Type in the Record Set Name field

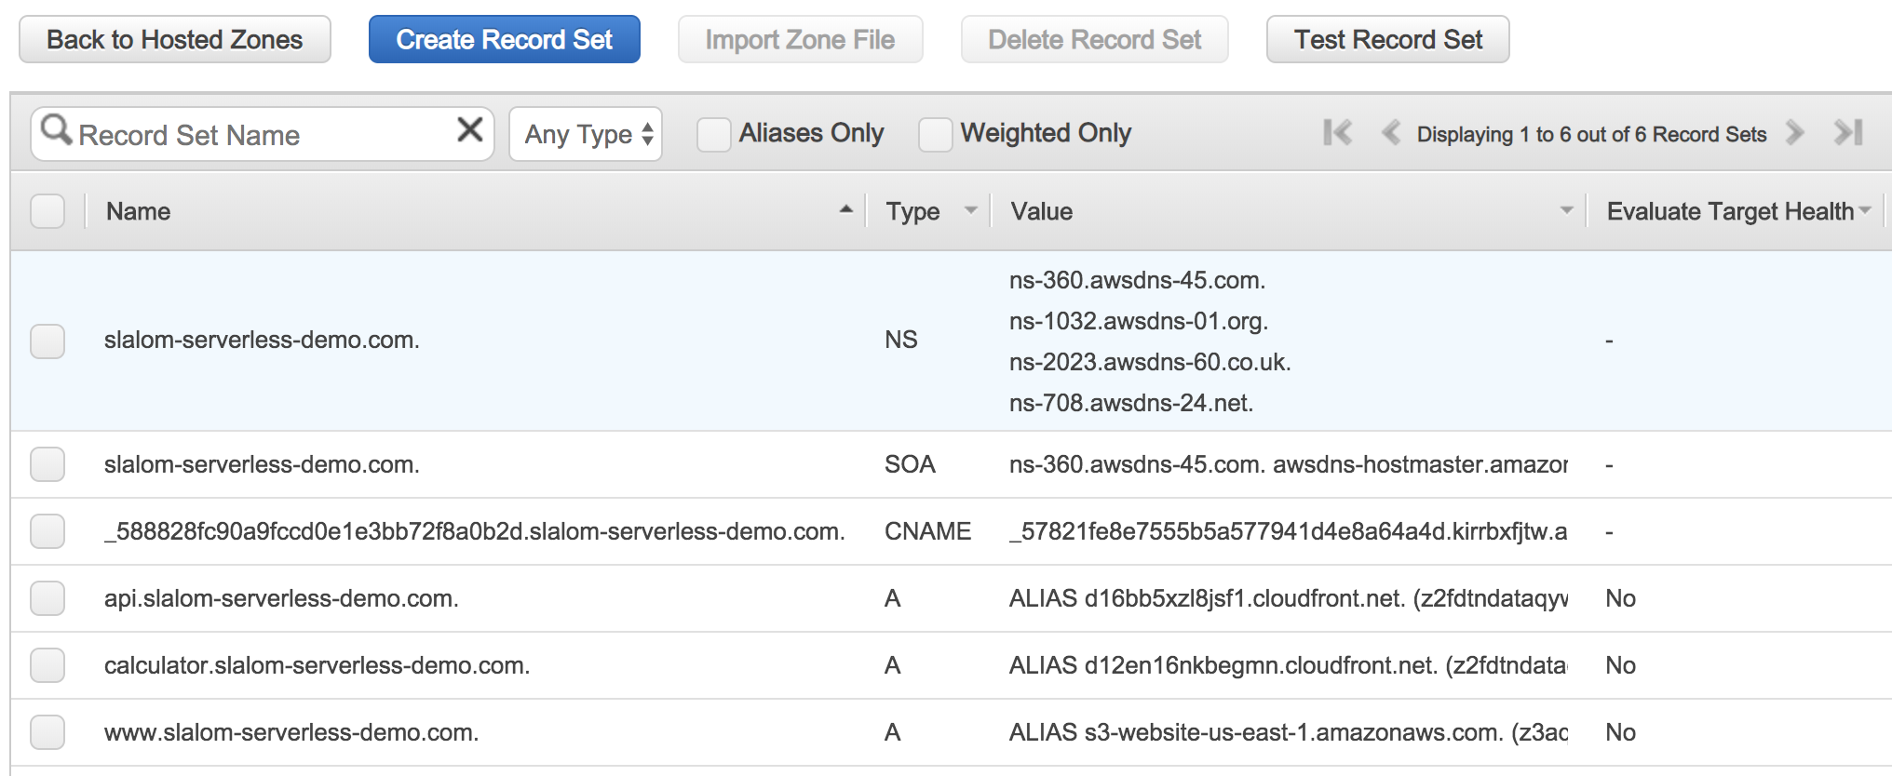[261, 135]
